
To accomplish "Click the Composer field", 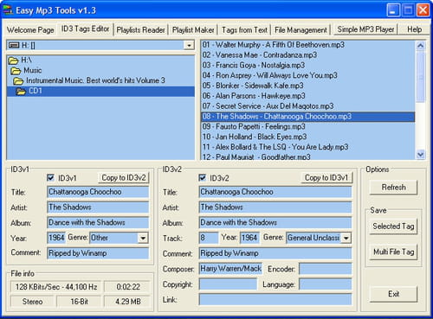I will [x=230, y=269].
